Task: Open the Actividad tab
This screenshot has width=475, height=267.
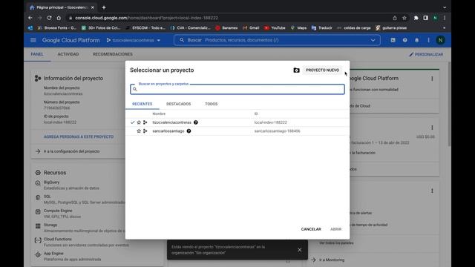Action: pyautogui.click(x=68, y=54)
